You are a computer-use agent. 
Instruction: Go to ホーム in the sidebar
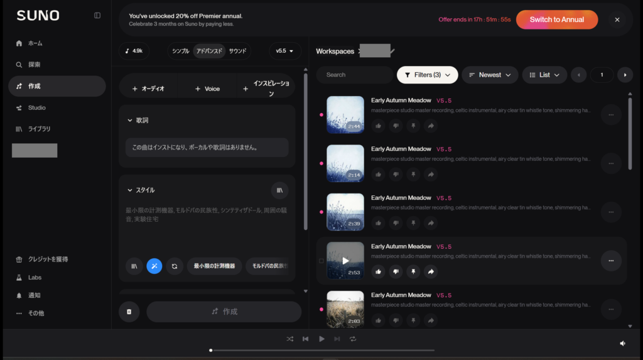click(x=57, y=43)
